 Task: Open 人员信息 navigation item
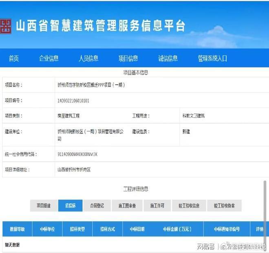tap(88, 59)
